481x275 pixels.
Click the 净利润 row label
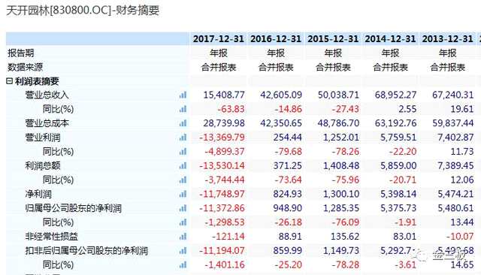(x=38, y=194)
